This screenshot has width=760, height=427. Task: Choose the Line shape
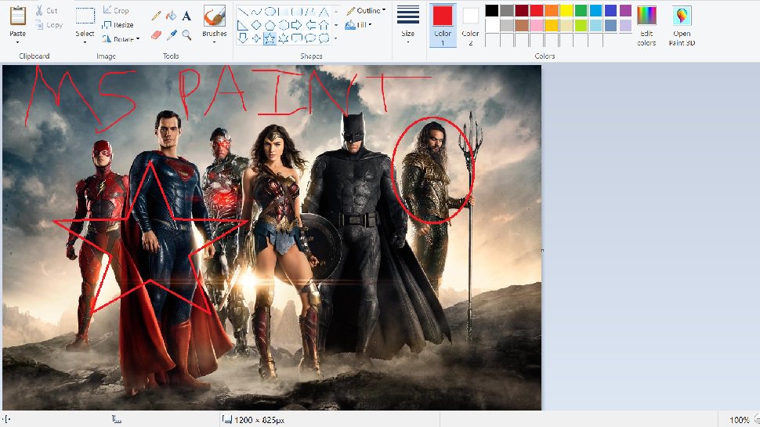pyautogui.click(x=243, y=12)
